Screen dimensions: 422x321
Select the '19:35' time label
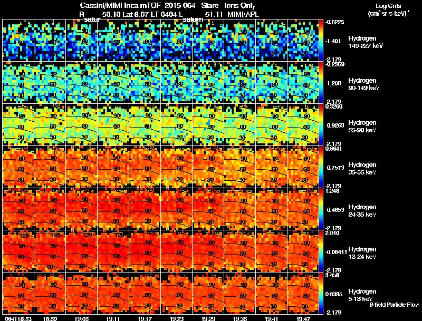(x=240, y=318)
